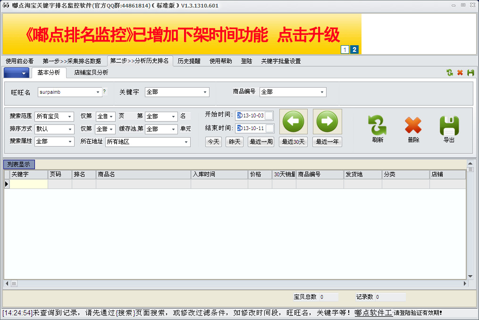This screenshot has width=479, height=320.
Task: Click the 昨天 button
Action: (x=235, y=142)
